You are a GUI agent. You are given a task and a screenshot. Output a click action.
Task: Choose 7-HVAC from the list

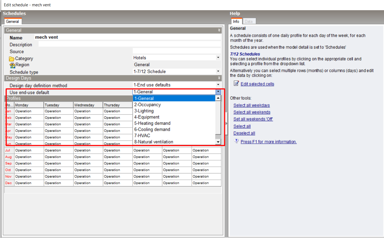point(174,135)
